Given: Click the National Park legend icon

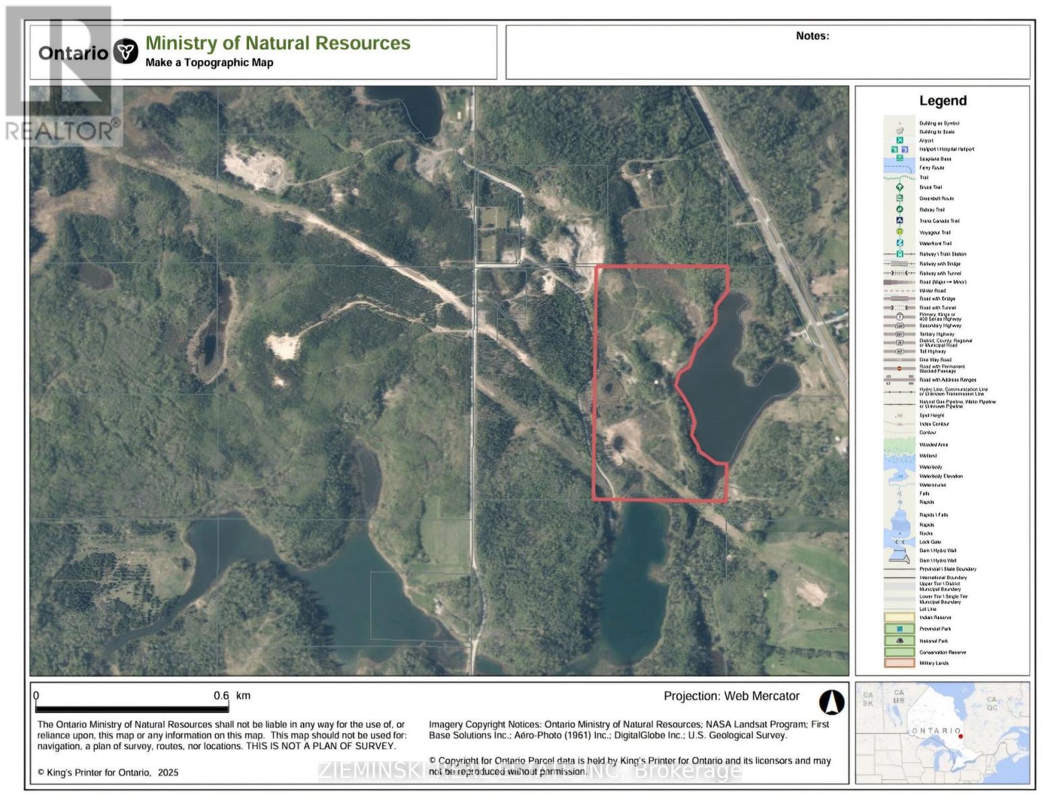Looking at the screenshot, I should 899,641.
